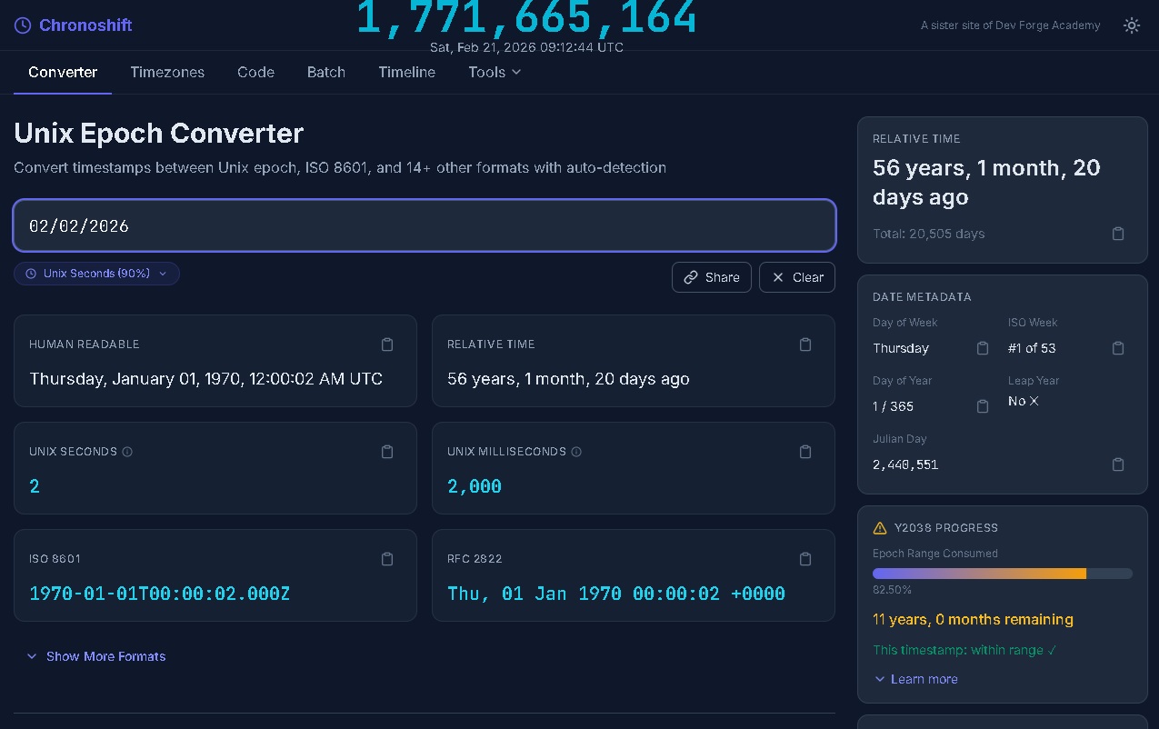Expand Show More Formats
Screen dimensions: 1159x729
[96, 656]
